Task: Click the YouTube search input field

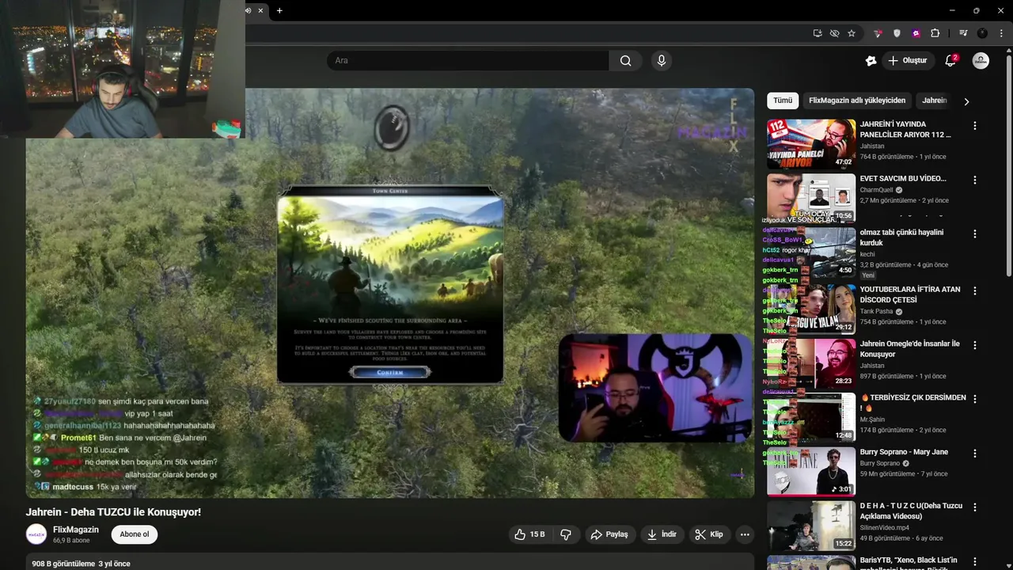Action: coord(468,60)
